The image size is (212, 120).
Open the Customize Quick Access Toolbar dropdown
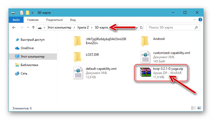pos(32,13)
